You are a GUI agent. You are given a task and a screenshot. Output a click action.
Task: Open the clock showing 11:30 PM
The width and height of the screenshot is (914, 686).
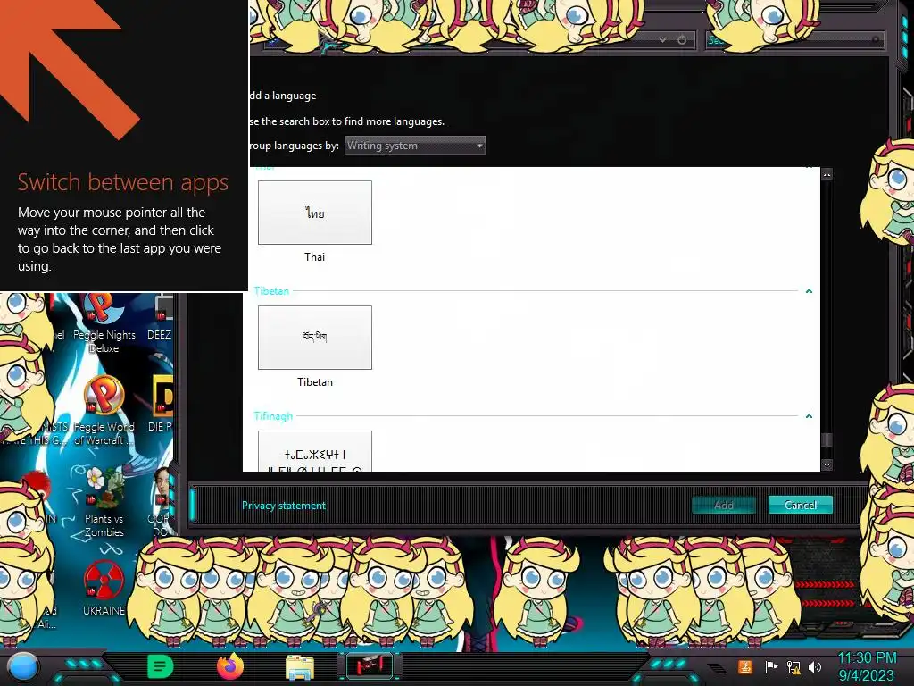[867, 666]
